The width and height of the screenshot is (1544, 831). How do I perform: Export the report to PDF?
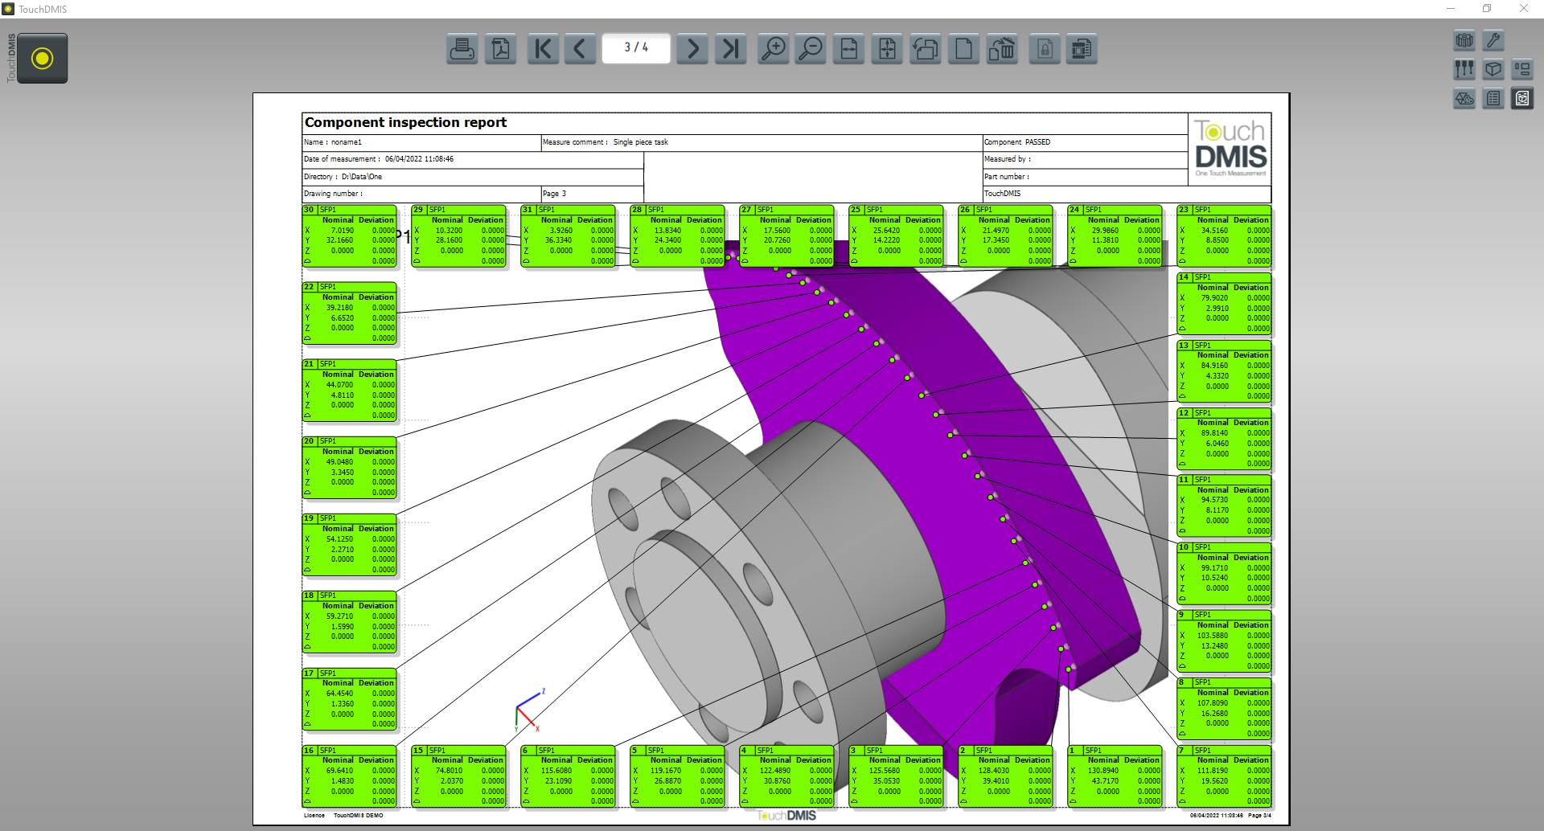(x=501, y=49)
